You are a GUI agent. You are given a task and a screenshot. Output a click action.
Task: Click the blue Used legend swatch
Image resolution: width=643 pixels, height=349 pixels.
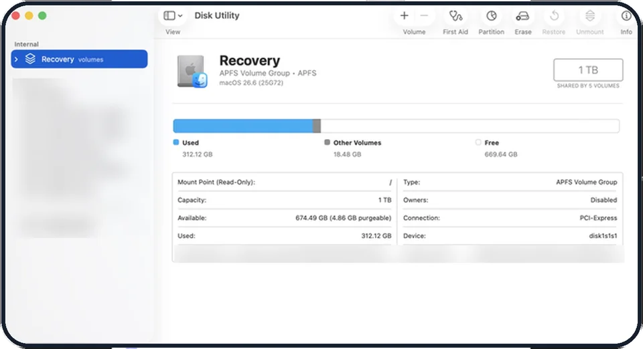point(176,142)
